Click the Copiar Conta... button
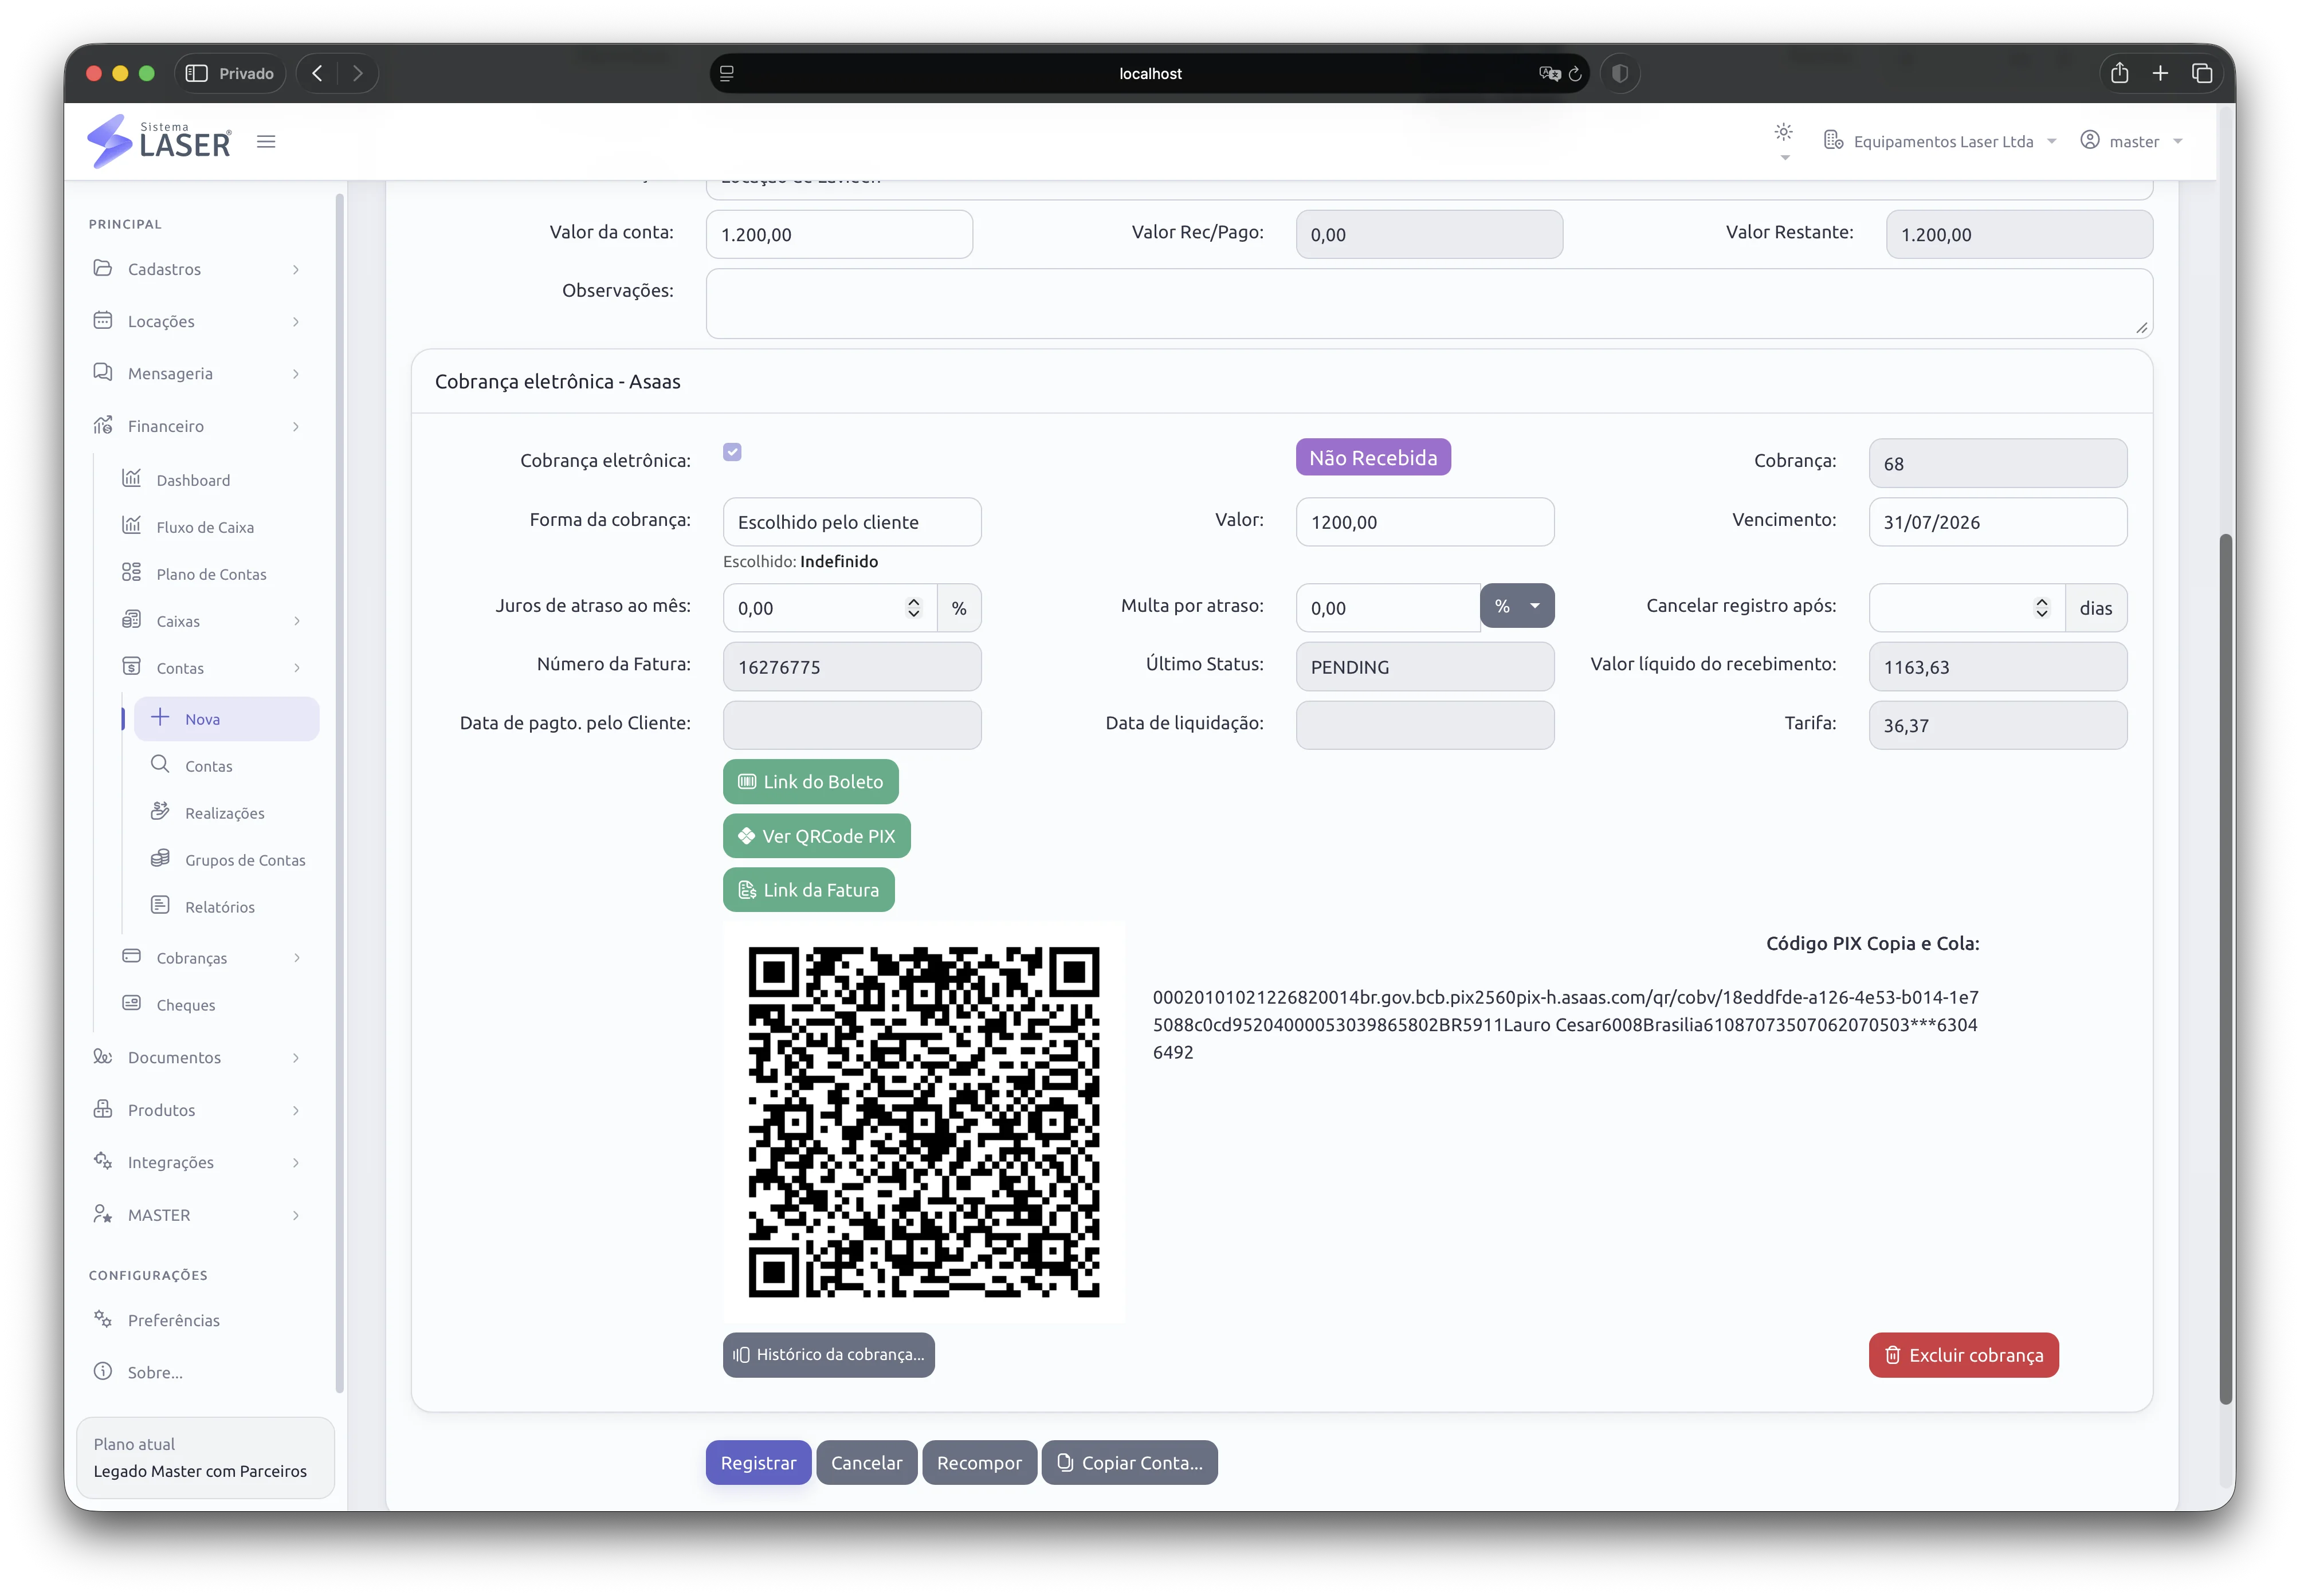The image size is (2300, 1596). (x=1130, y=1463)
